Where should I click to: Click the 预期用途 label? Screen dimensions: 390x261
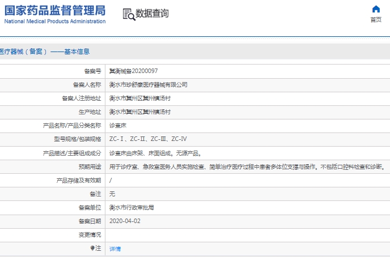point(90,167)
